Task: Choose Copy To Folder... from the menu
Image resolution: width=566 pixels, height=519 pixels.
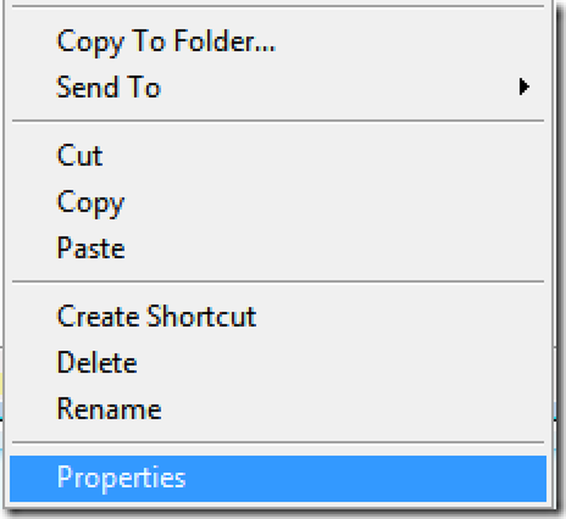Action: coord(278,41)
